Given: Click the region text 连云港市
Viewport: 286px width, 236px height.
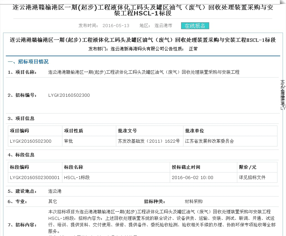Looking at the screenshot, I should point(163,25).
